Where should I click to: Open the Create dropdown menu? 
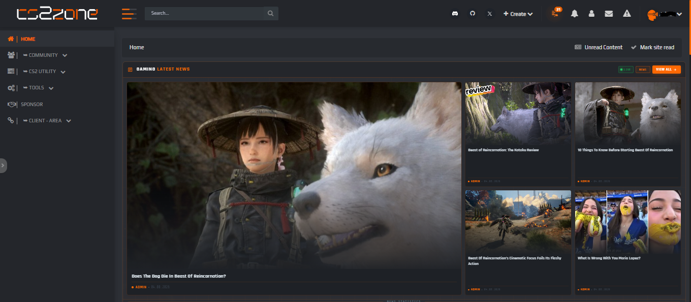pos(518,14)
